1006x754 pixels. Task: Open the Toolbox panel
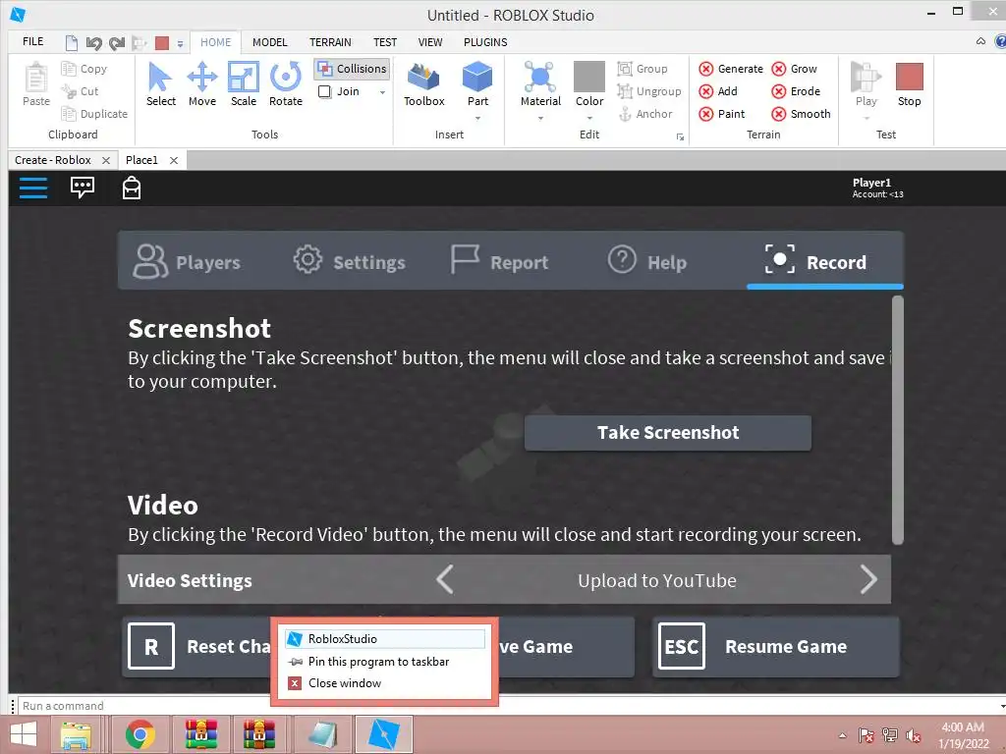tap(424, 84)
